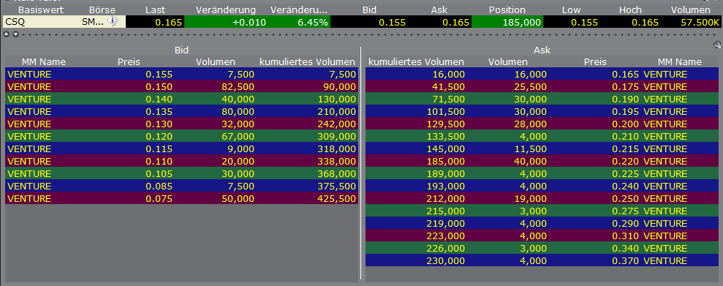Expand panel with the down arrow button

pyautogui.click(x=15, y=34)
